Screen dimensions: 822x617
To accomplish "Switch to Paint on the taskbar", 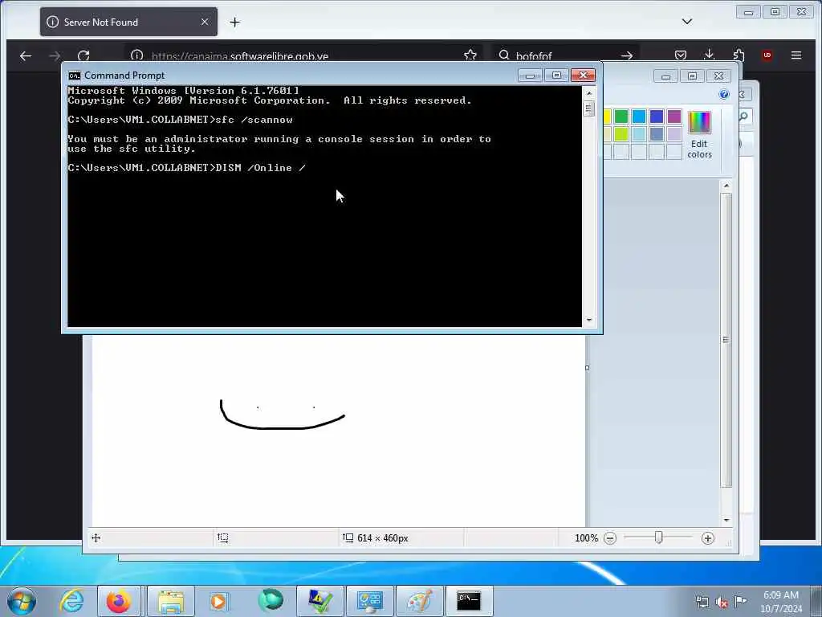I will pos(419,601).
